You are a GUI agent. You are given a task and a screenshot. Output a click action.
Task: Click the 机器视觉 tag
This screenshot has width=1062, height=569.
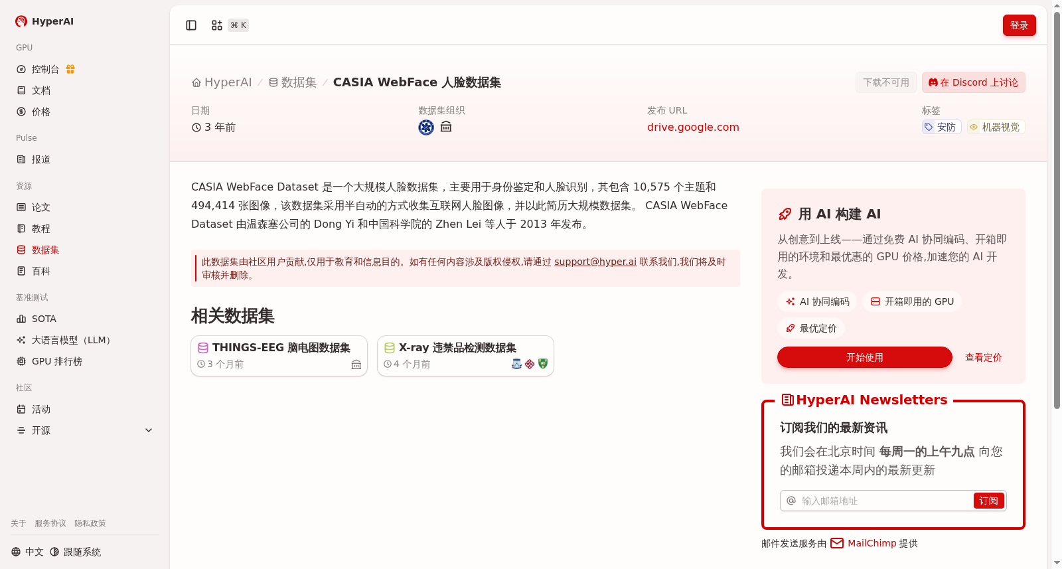pyautogui.click(x=996, y=127)
